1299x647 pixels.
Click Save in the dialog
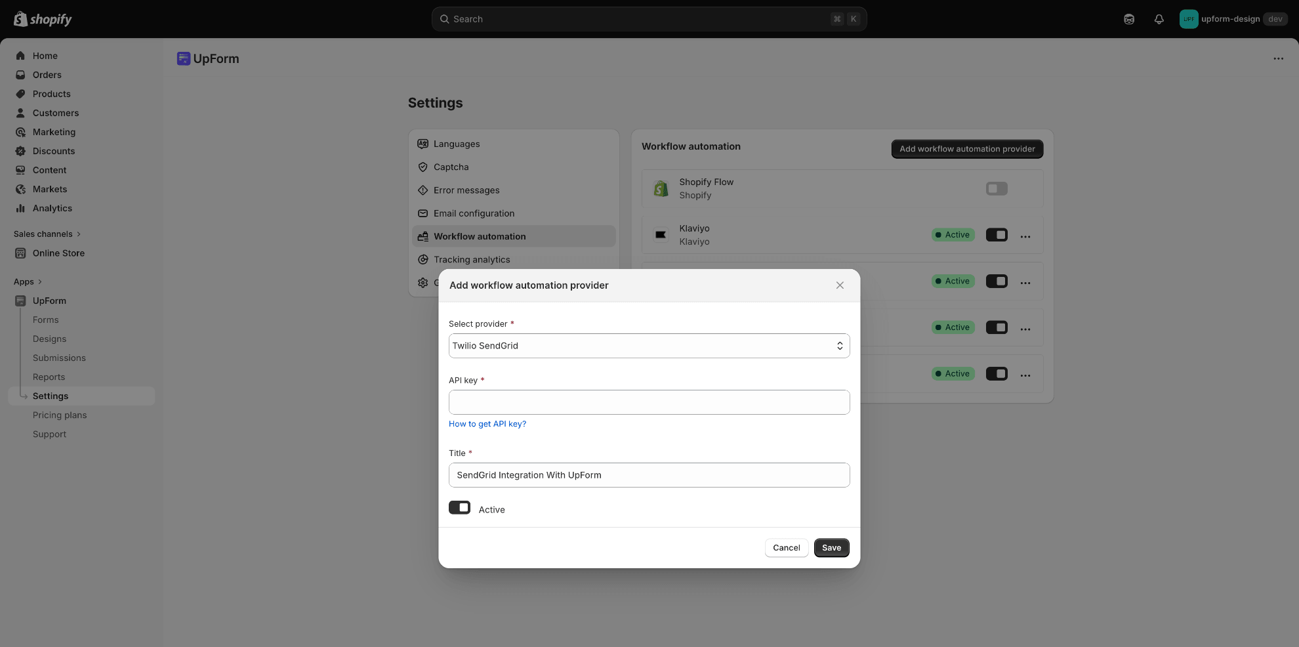(x=831, y=548)
